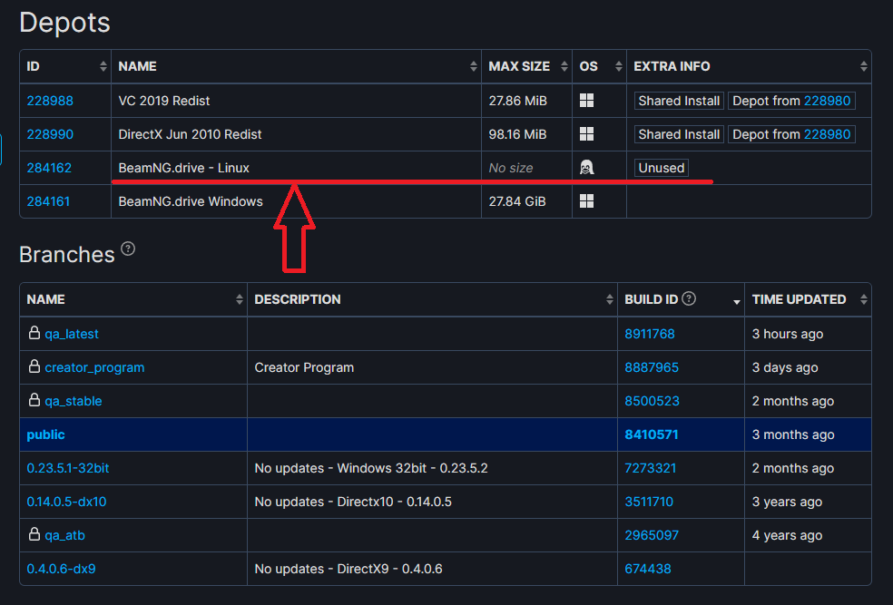Open depot 228990
893x605 pixels.
[50, 134]
